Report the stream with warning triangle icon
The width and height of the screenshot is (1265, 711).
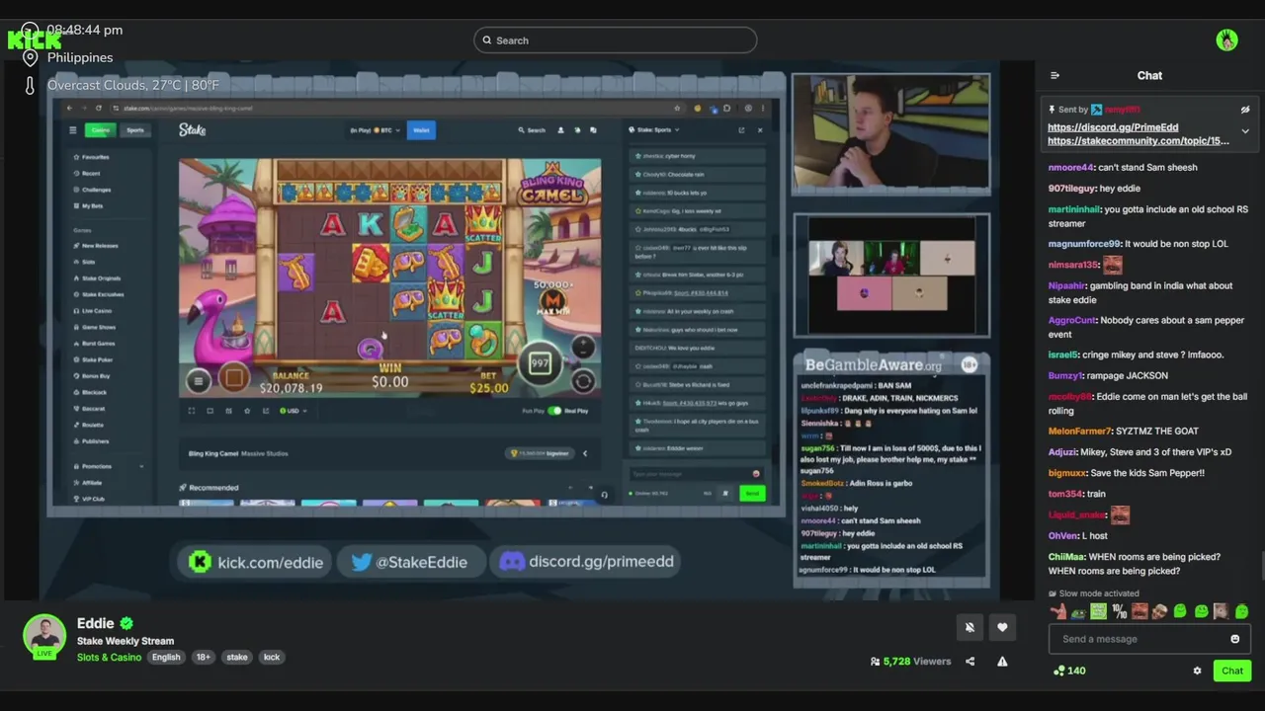click(1002, 662)
